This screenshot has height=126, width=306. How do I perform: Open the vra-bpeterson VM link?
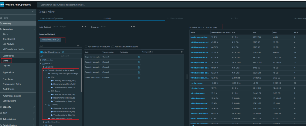(197, 83)
